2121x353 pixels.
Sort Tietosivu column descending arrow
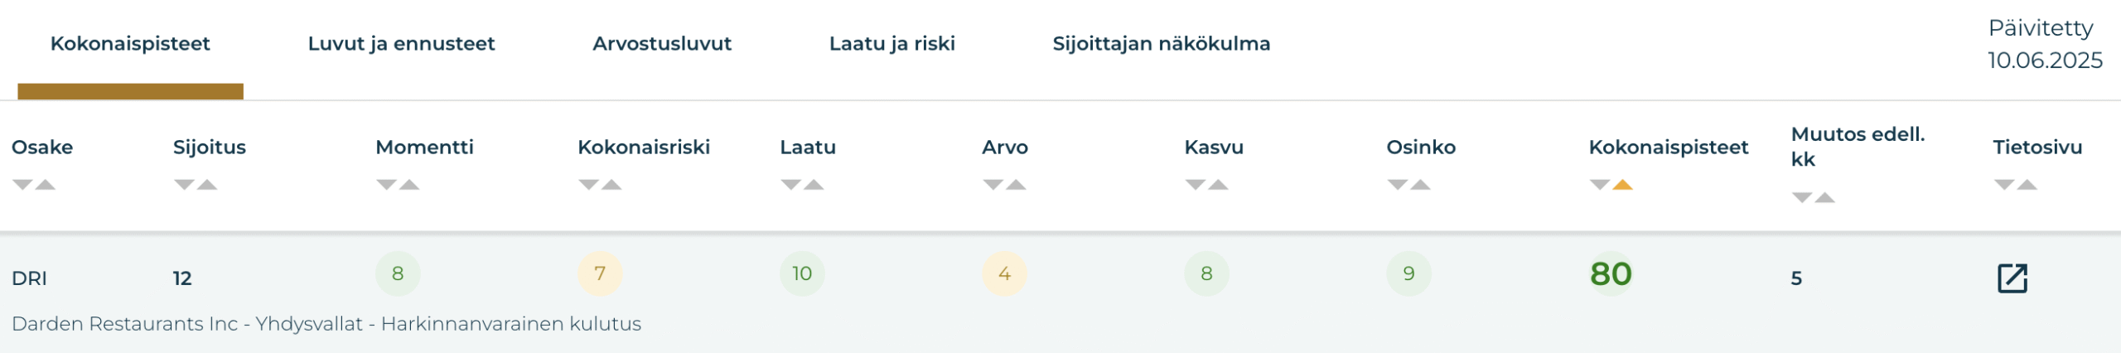click(2003, 185)
